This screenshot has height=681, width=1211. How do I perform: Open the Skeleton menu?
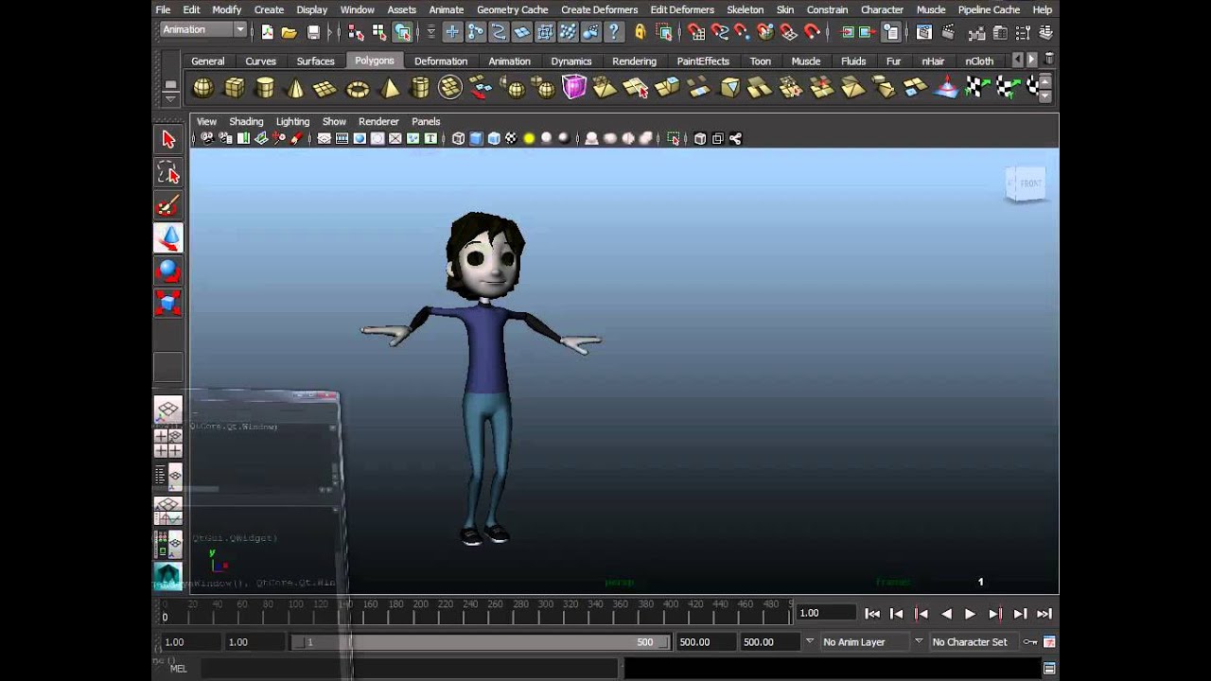(x=745, y=9)
